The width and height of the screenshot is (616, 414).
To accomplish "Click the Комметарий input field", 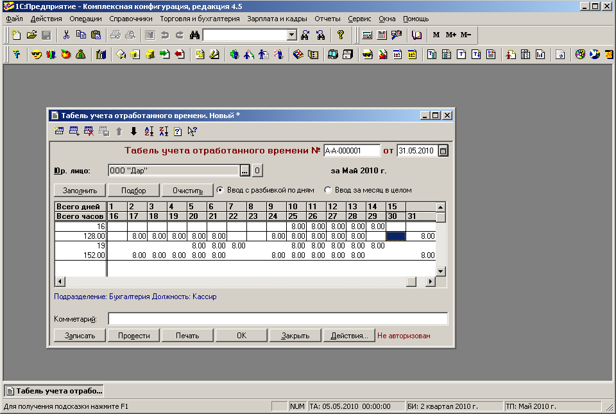I will (x=278, y=318).
